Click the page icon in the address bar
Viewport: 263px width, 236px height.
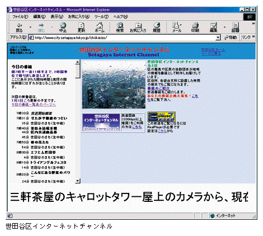coord(31,37)
